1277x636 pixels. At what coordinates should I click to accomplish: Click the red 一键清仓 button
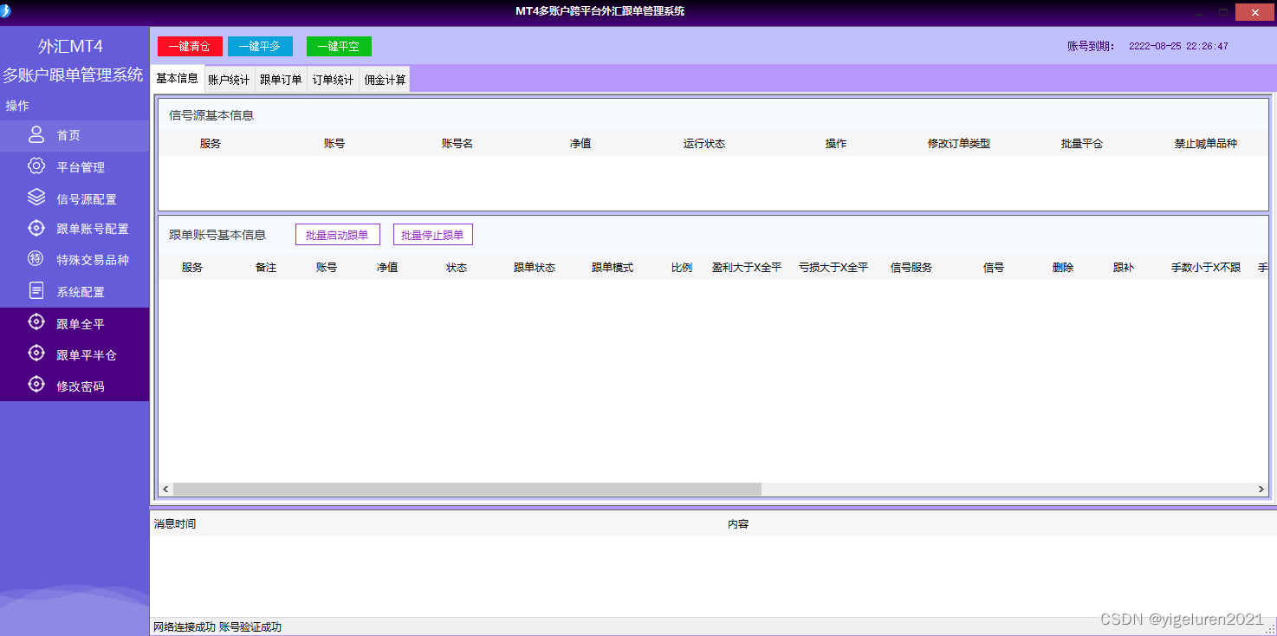pos(190,47)
